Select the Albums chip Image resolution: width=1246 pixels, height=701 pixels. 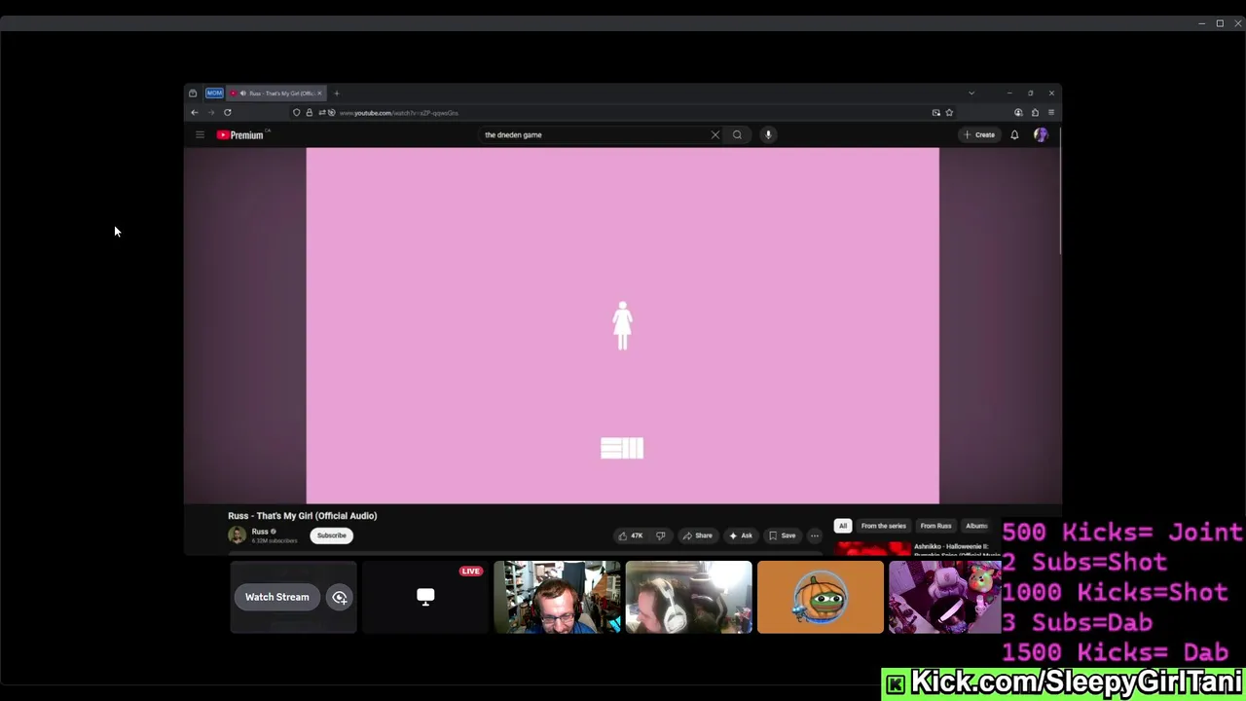tap(976, 526)
